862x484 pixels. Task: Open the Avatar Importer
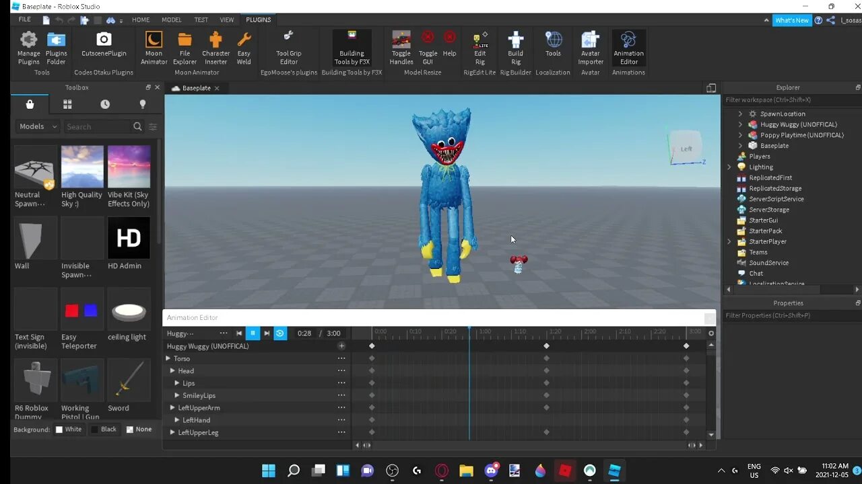point(591,48)
